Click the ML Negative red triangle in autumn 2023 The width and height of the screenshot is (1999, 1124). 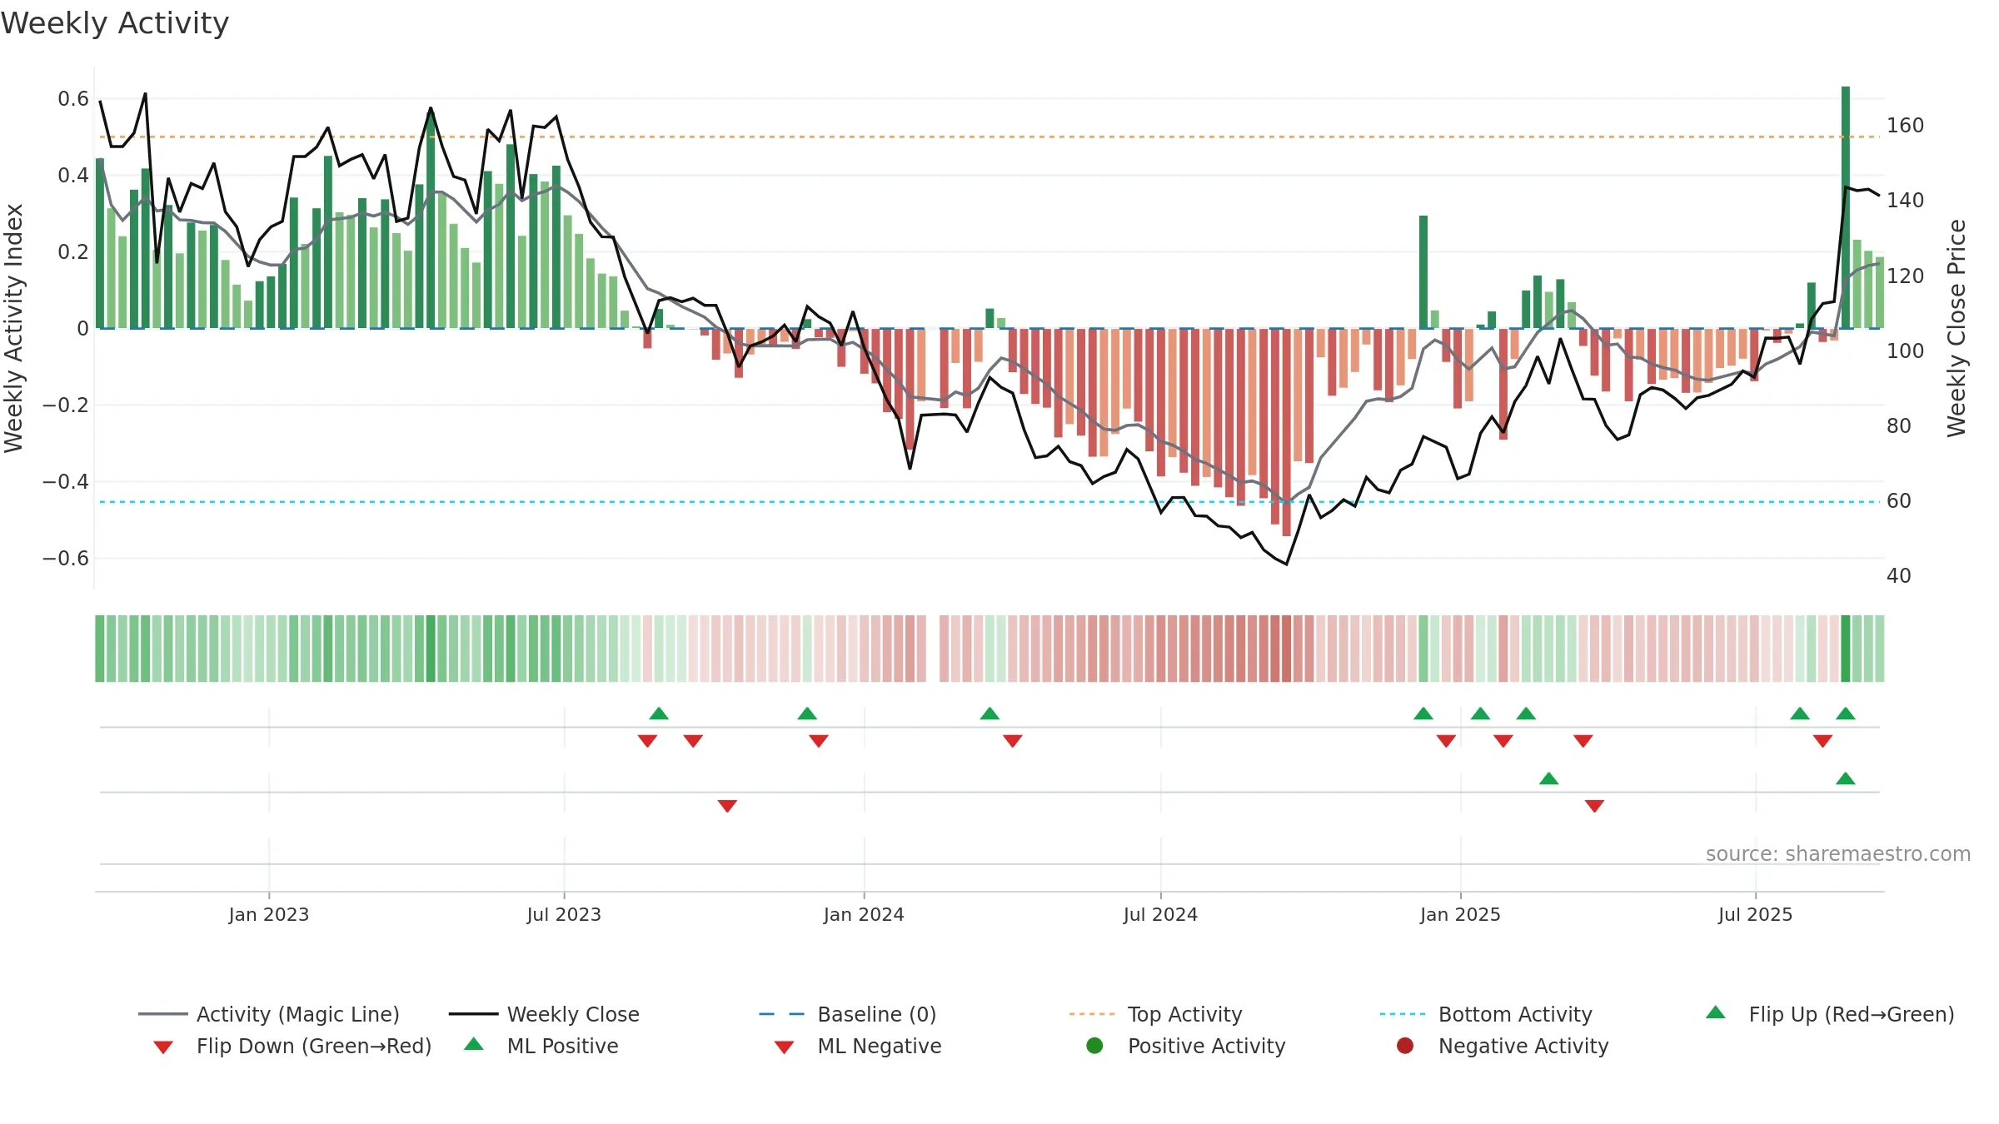pos(727,806)
